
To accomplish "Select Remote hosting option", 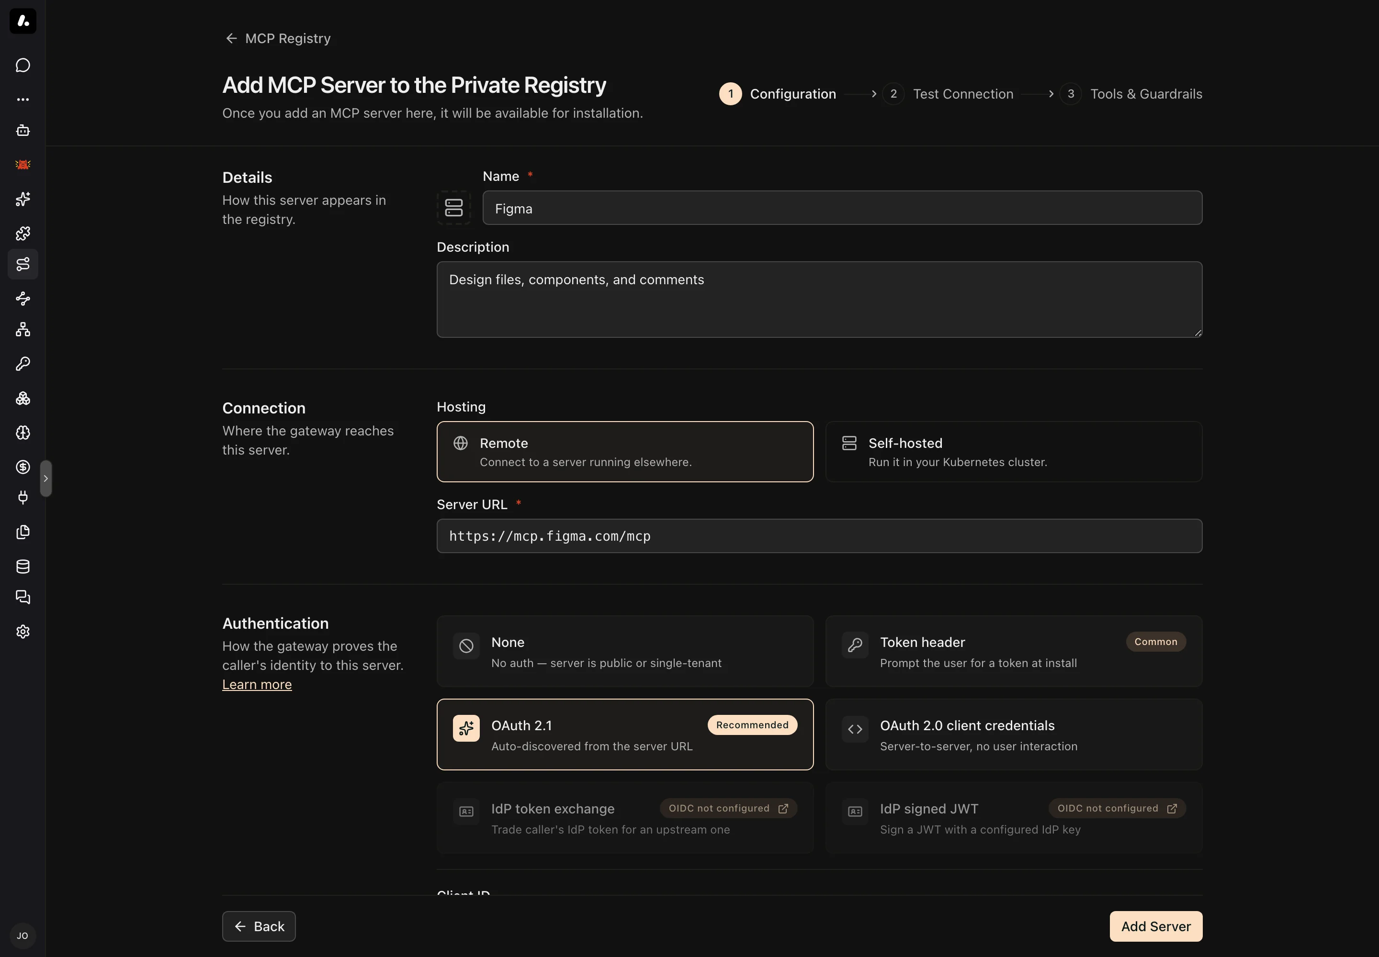I will click(x=625, y=452).
